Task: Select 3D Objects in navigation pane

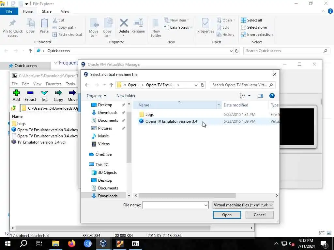Action: [104, 173]
